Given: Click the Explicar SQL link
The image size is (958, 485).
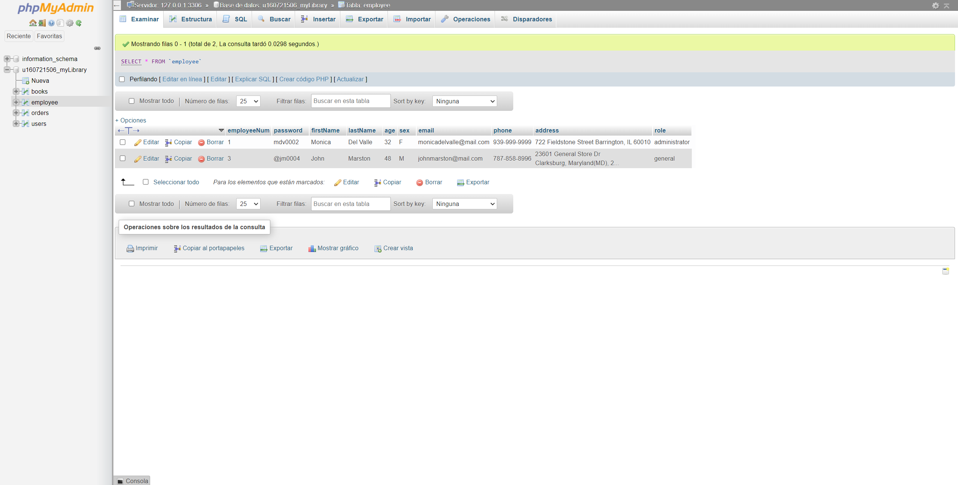Looking at the screenshot, I should [x=253, y=79].
